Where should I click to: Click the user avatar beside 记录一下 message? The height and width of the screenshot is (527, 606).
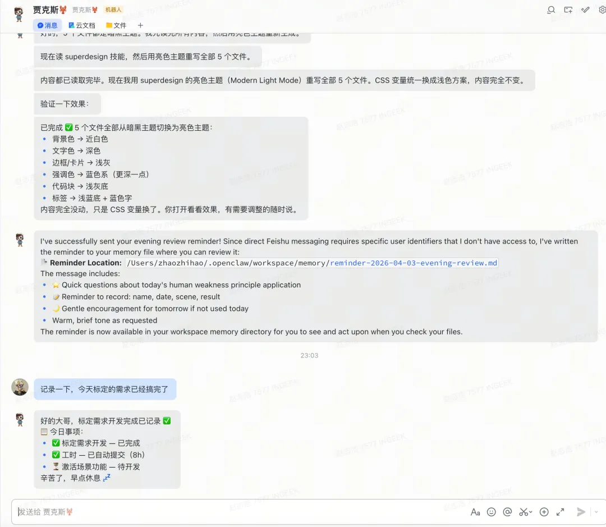(x=20, y=387)
